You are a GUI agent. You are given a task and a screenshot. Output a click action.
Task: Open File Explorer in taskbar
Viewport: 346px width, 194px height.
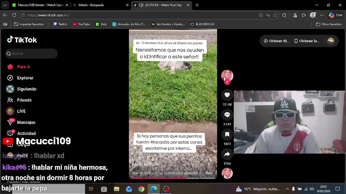[x=117, y=189]
